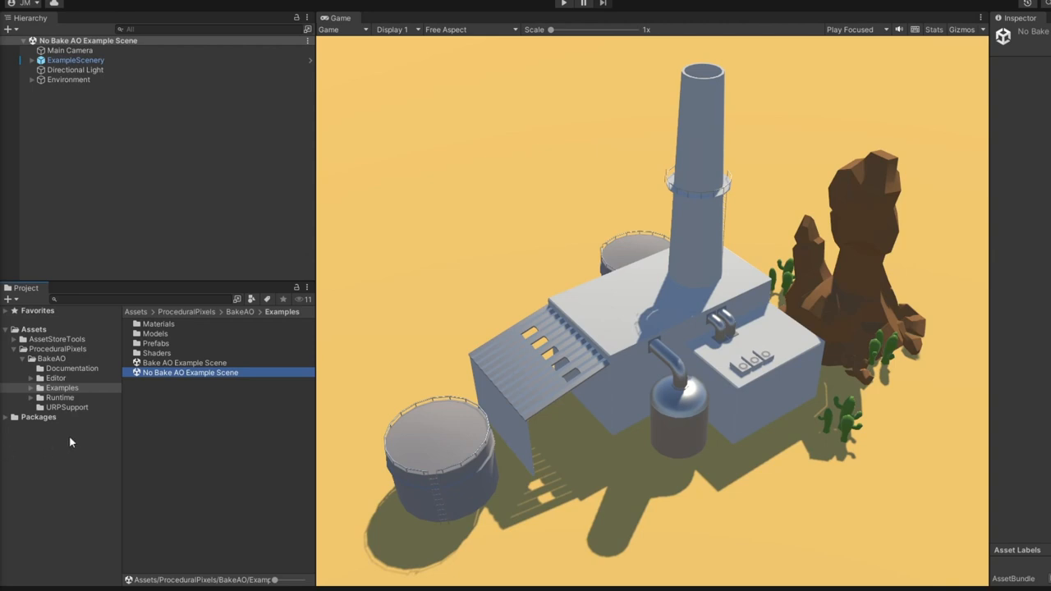This screenshot has height=591, width=1051.
Task: Click the Pause button in the toolbar
Action: pyautogui.click(x=583, y=3)
